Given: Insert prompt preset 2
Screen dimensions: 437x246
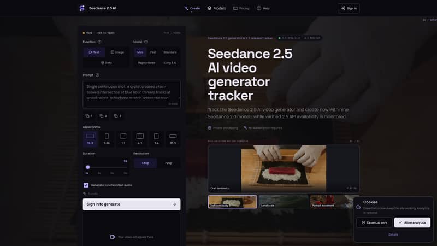Looking at the screenshot, I should click(103, 116).
